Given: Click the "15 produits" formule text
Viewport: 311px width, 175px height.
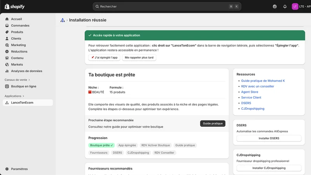Looking at the screenshot, I should coord(117,92).
